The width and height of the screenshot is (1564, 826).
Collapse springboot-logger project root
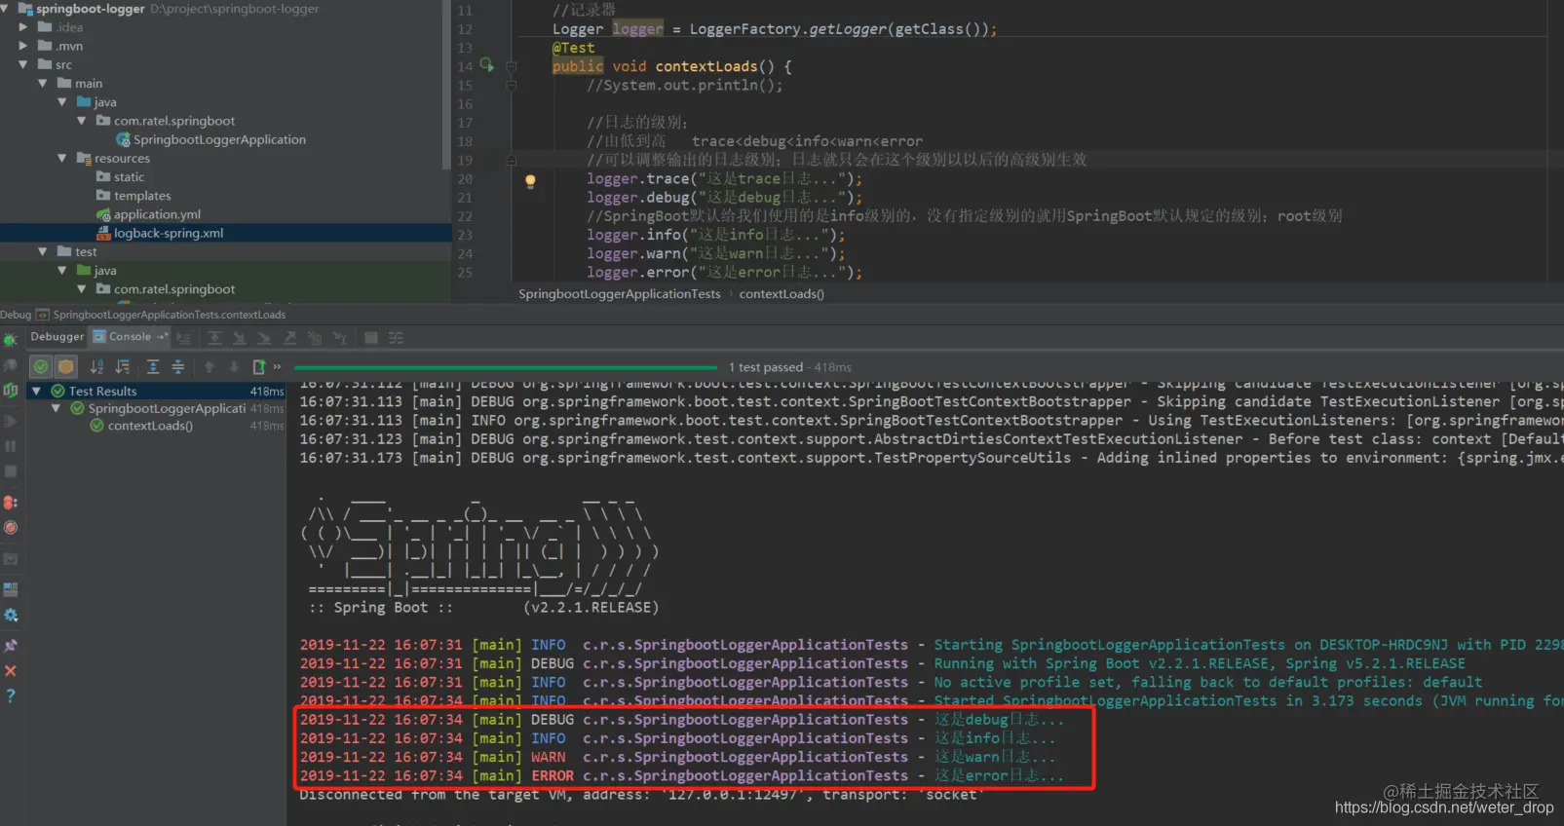click(5, 9)
